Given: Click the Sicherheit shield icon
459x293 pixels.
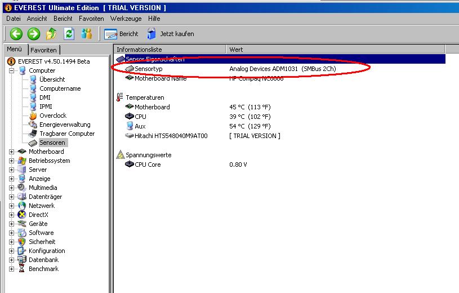Looking at the screenshot, I should [x=22, y=242].
